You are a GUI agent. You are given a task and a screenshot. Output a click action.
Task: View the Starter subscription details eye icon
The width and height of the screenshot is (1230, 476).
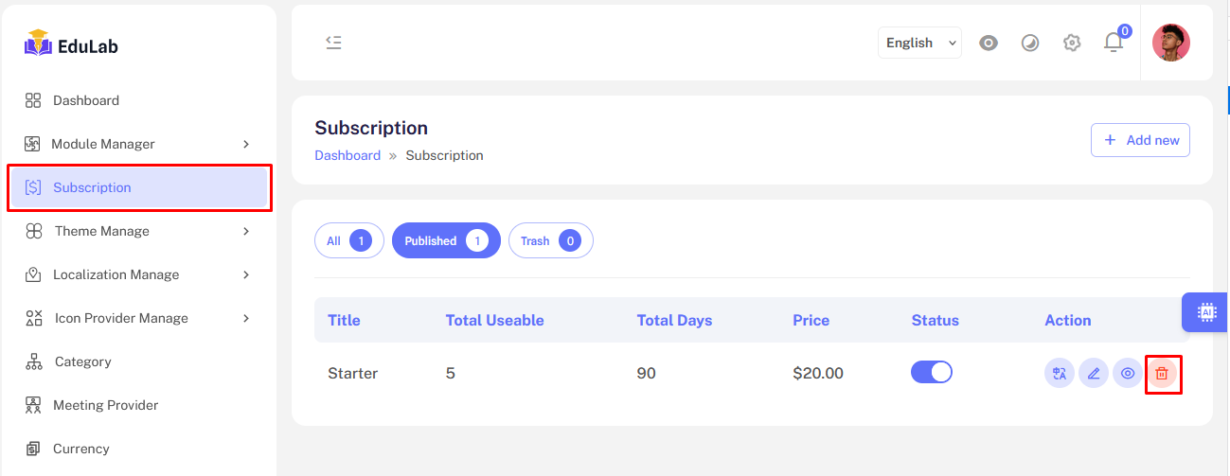[1128, 374]
